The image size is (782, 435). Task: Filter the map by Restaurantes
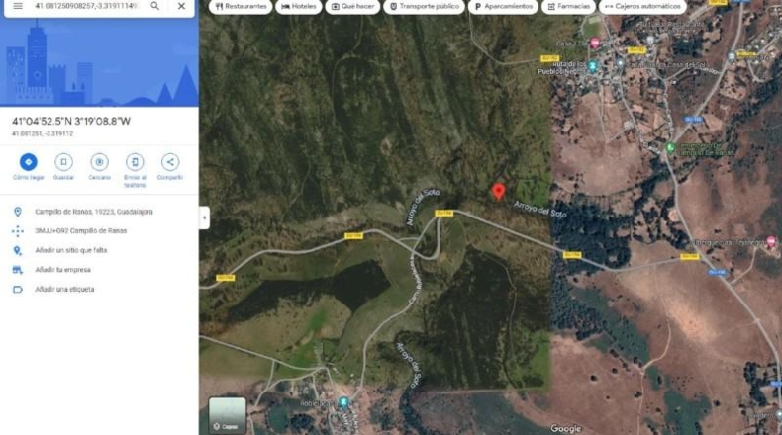pyautogui.click(x=241, y=7)
